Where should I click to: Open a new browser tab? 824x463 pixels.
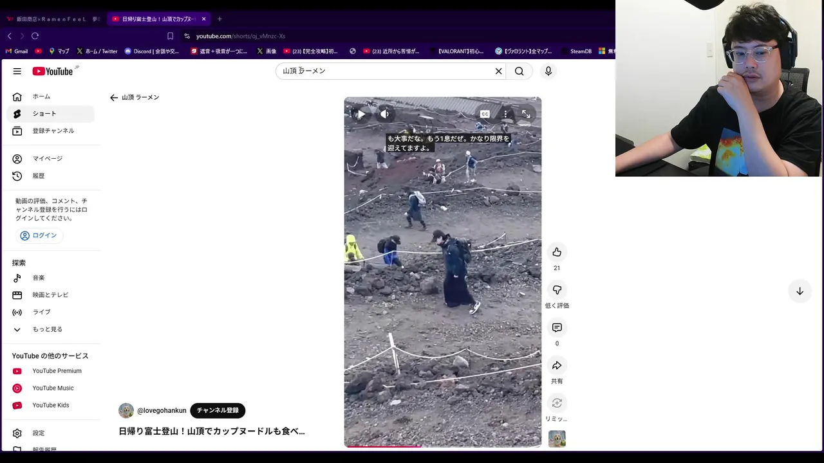click(220, 19)
